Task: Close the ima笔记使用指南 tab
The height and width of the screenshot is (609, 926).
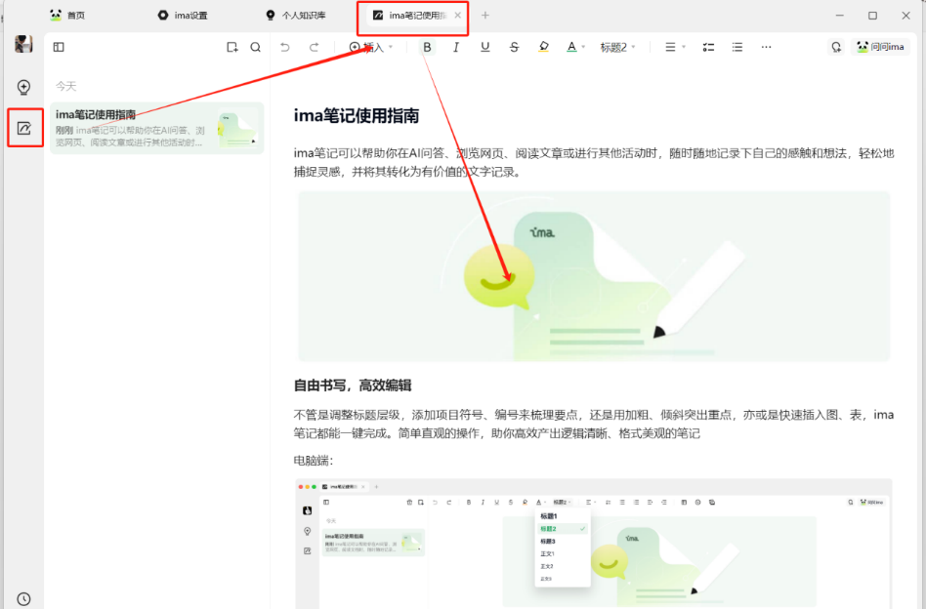Action: pos(458,16)
